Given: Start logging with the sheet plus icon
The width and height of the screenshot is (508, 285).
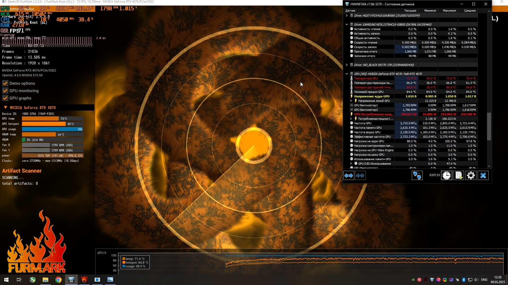Looking at the screenshot, I should tap(459, 175).
